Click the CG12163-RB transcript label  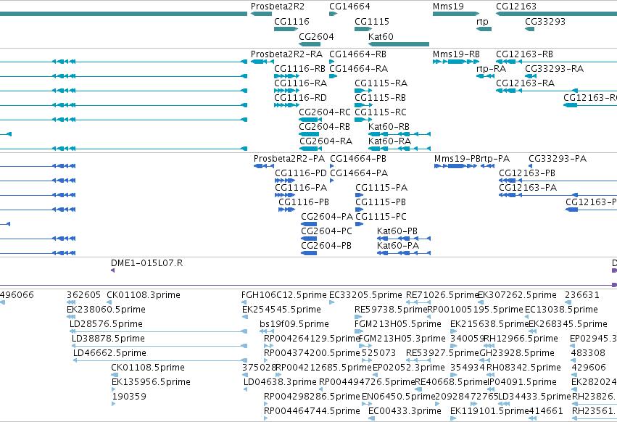pyautogui.click(x=524, y=54)
